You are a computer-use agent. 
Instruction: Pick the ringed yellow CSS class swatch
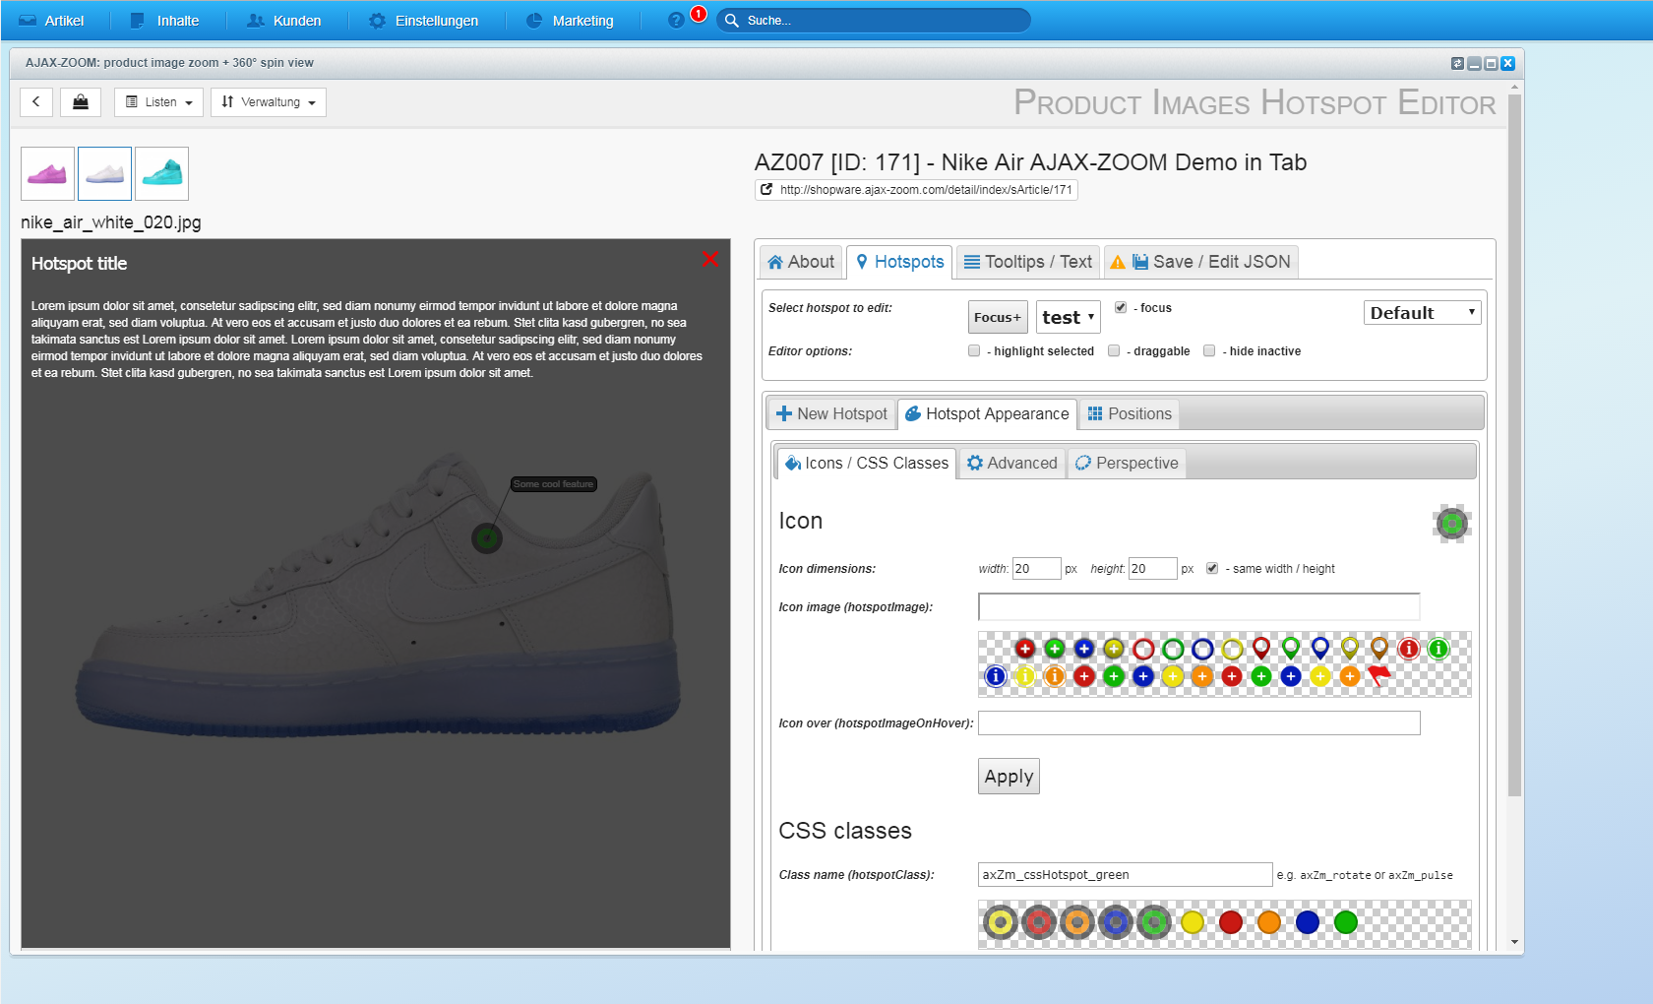click(x=1001, y=922)
